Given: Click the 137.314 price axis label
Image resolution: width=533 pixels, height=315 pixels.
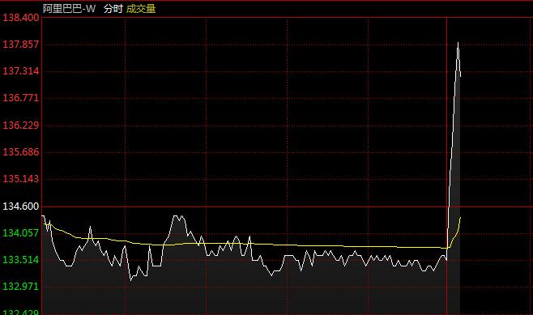Looking at the screenshot, I should pos(21,71).
